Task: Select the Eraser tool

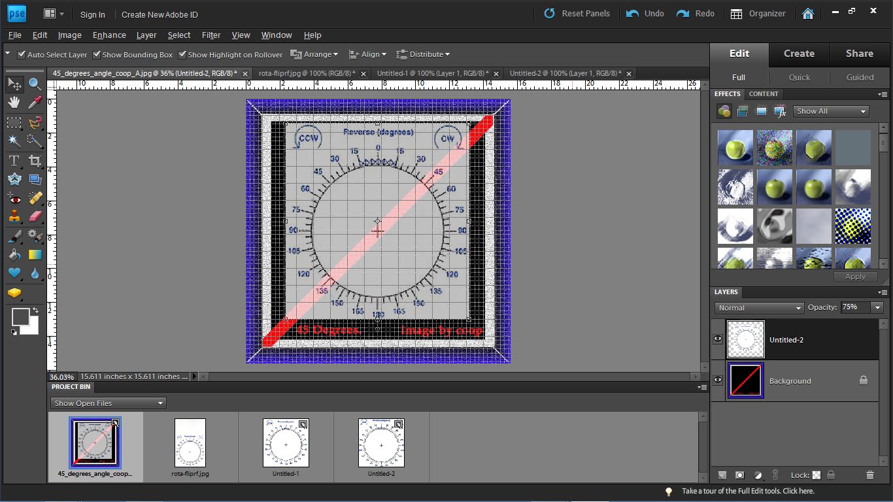Action: [35, 216]
